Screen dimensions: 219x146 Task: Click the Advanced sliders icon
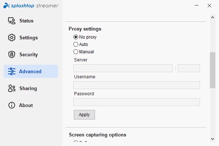click(12, 71)
